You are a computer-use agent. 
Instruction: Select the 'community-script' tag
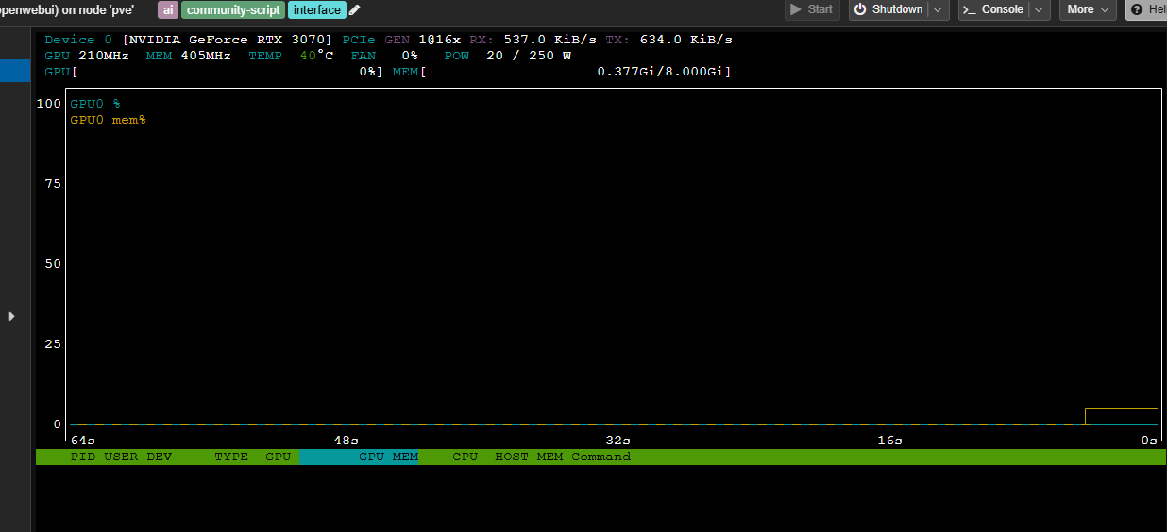[x=232, y=10]
